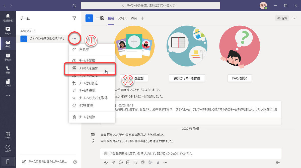Screen dimensions: 301x168
Task: Go forward with the history forward arrow
Action: [x=11, y=6]
